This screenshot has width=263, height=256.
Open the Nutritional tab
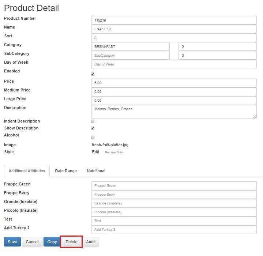tap(96, 171)
